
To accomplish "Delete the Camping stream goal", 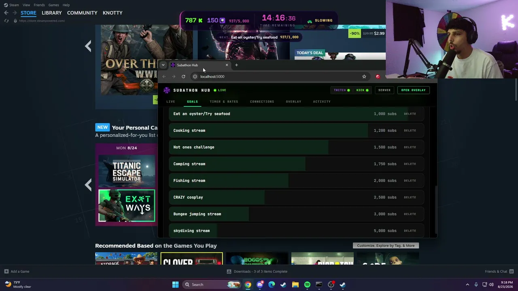I will 410,164.
